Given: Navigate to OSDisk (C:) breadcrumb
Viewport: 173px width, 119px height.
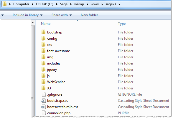Looking at the screenshot, I should (45, 4).
